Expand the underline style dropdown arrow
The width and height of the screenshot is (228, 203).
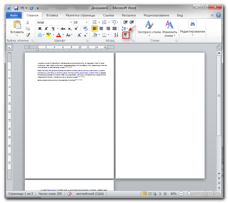point(58,29)
